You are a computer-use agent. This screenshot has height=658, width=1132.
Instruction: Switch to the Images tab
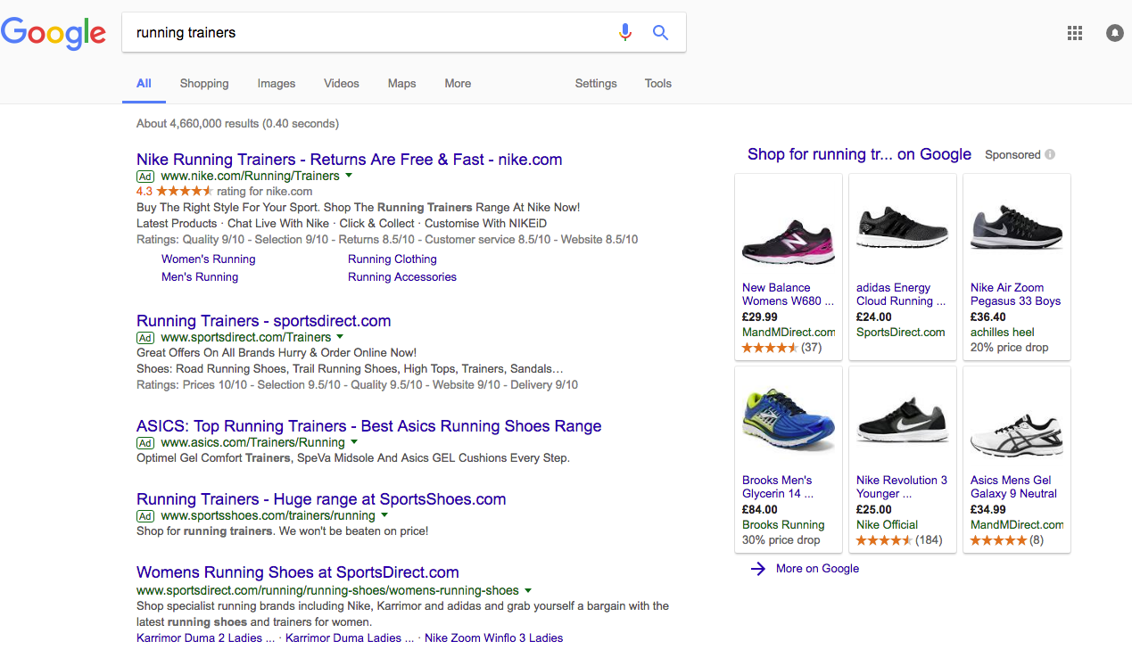277,83
